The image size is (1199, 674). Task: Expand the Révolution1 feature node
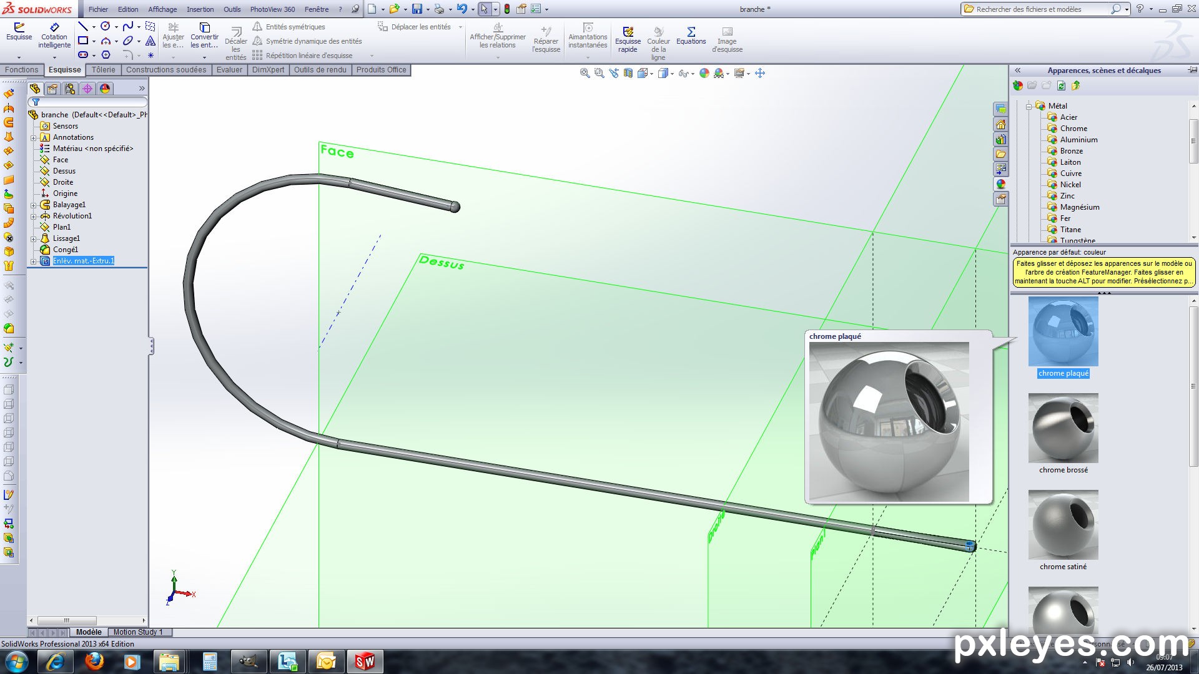click(34, 216)
